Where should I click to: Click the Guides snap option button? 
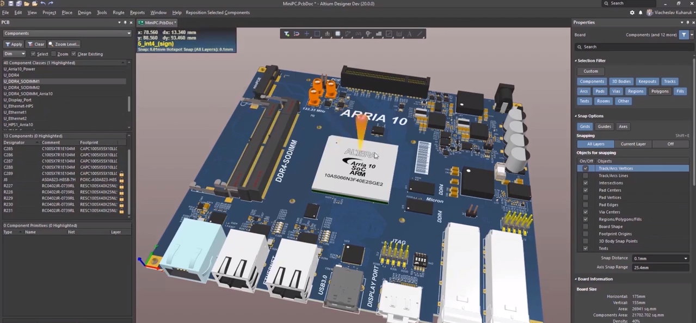(x=604, y=127)
